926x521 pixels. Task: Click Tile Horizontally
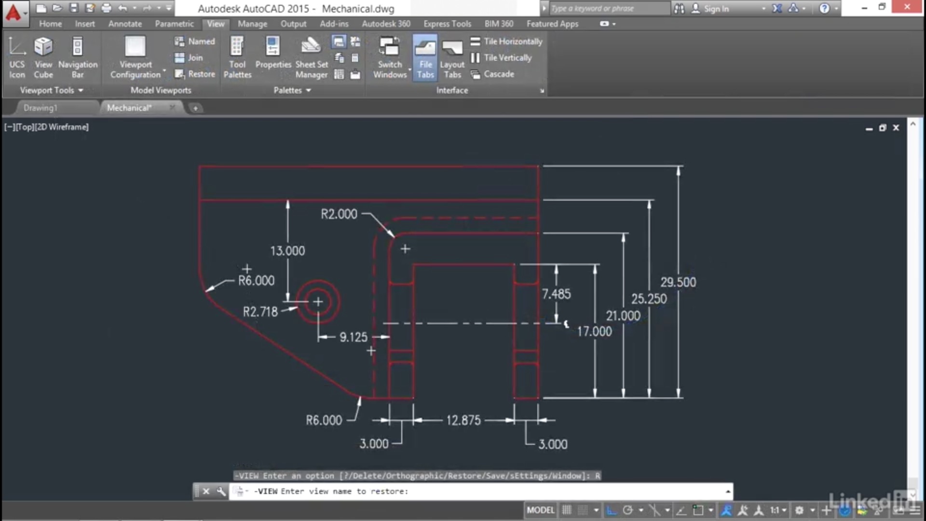click(506, 41)
